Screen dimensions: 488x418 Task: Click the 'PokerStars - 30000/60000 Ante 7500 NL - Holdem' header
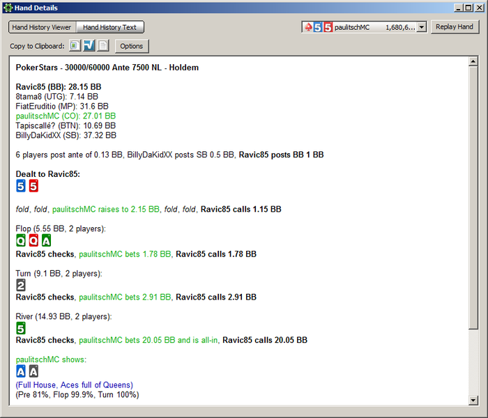107,68
